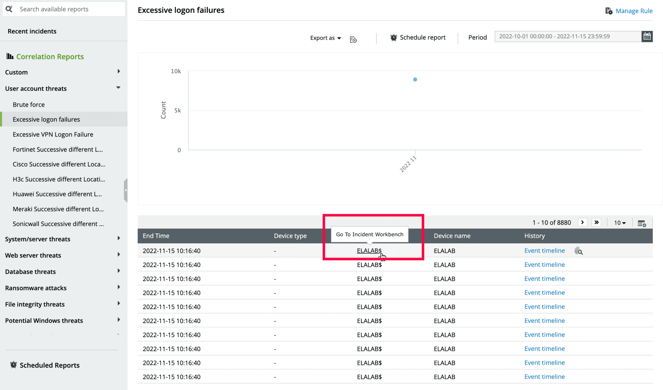The height and width of the screenshot is (390, 663).
Task: Click the calendar icon beside Period field
Action: coord(647,36)
